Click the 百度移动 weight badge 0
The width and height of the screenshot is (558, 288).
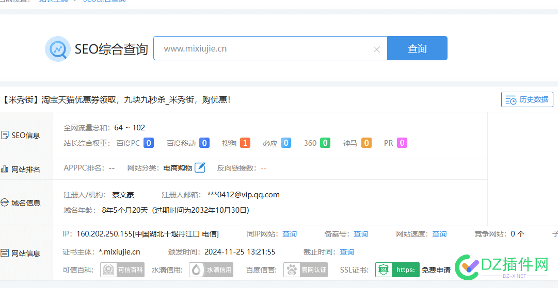[x=204, y=143]
